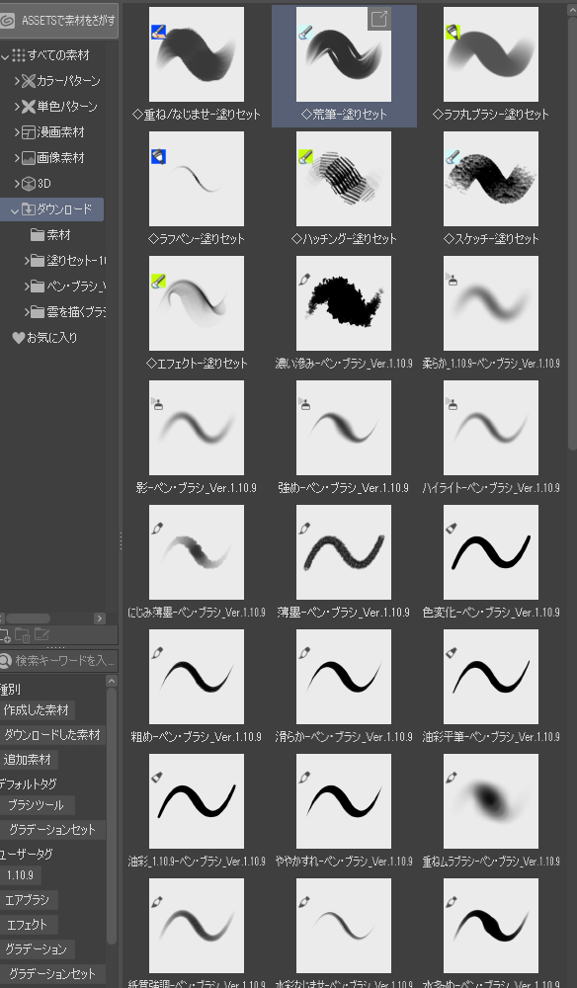Image resolution: width=577 pixels, height=988 pixels.
Task: Click the folder icon beside ペン・ブラシ
Action: (x=38, y=287)
